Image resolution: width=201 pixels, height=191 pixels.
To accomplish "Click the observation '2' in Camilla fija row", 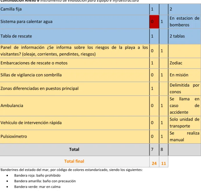I will (171, 9).
